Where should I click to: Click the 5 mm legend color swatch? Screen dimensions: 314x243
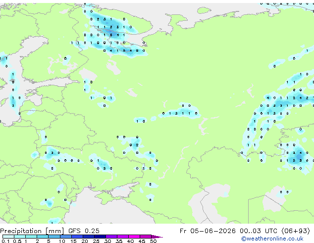click(x=54, y=237)
